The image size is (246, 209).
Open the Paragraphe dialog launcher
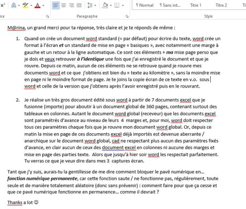pos(127,16)
